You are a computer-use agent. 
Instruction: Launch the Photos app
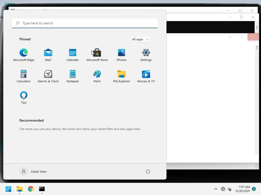(122, 55)
